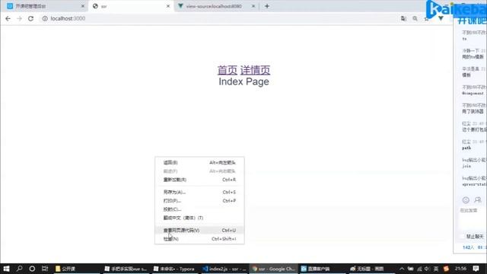This screenshot has height=274, width=487.
Task: Click the user icon next to the chat emoji
Action: pyautogui.click(x=478, y=200)
